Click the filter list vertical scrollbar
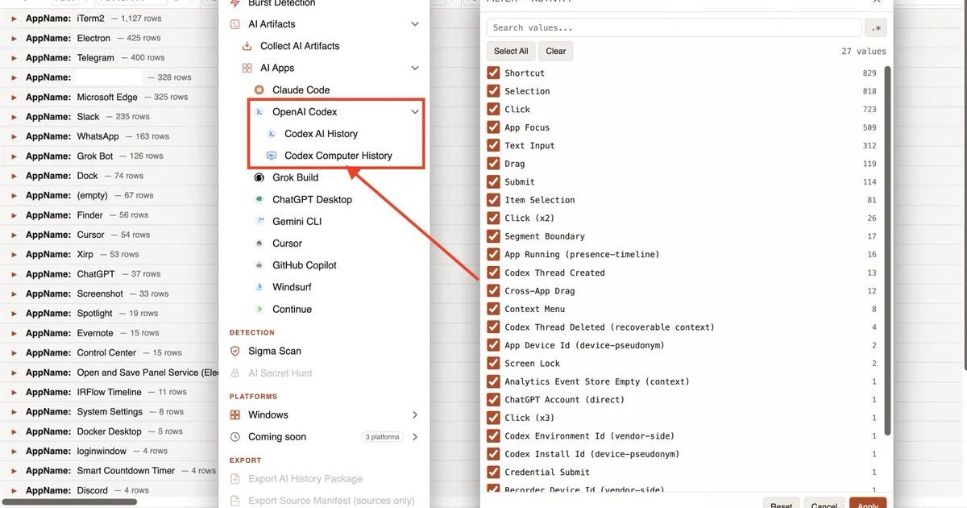 889,250
